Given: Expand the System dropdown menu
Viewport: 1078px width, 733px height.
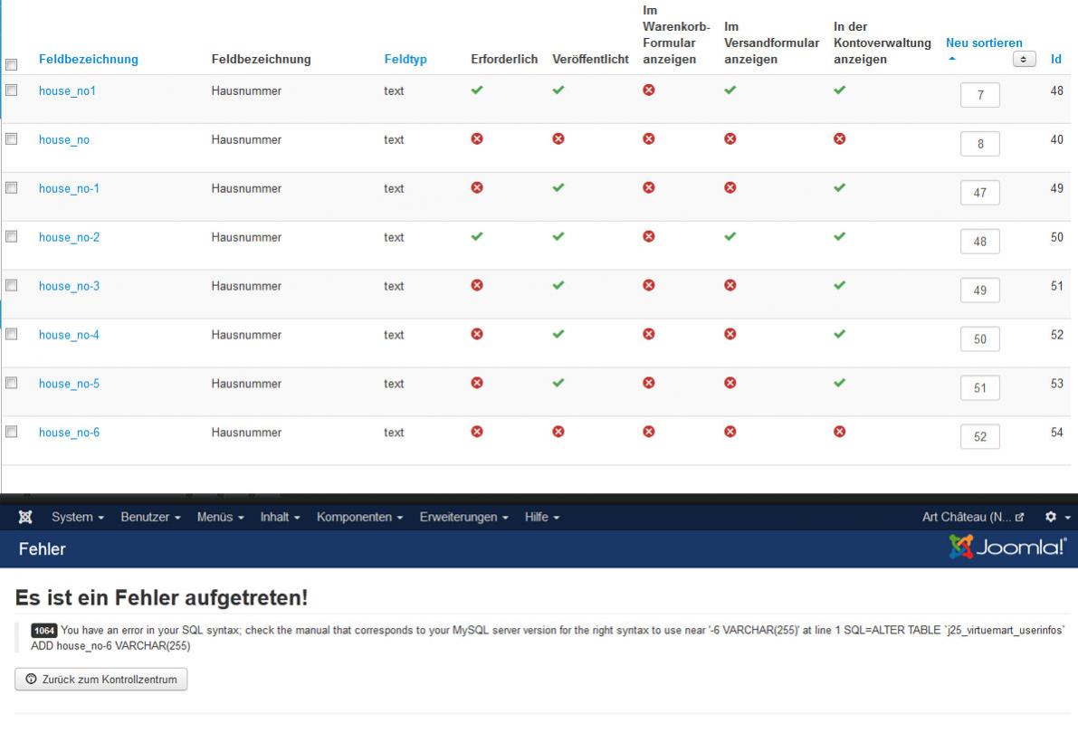Looking at the screenshot, I should point(78,518).
